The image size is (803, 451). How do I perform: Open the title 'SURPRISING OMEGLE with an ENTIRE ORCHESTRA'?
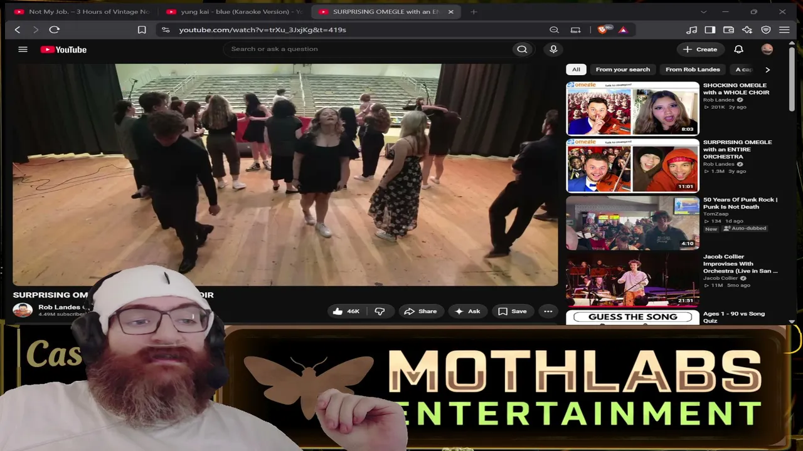pyautogui.click(x=738, y=149)
